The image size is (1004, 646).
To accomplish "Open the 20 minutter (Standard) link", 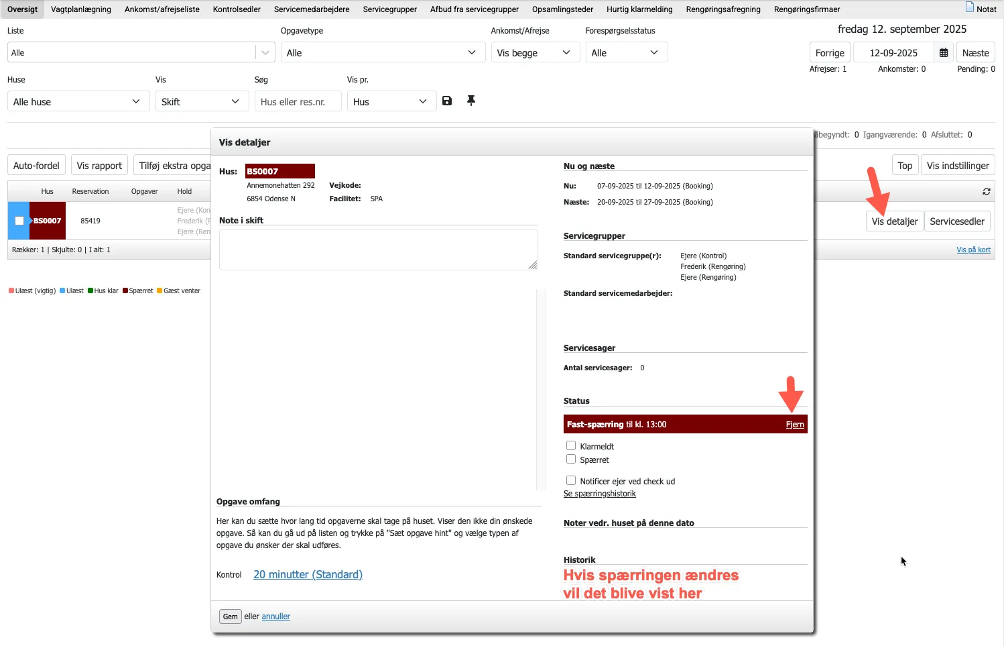I will click(308, 575).
